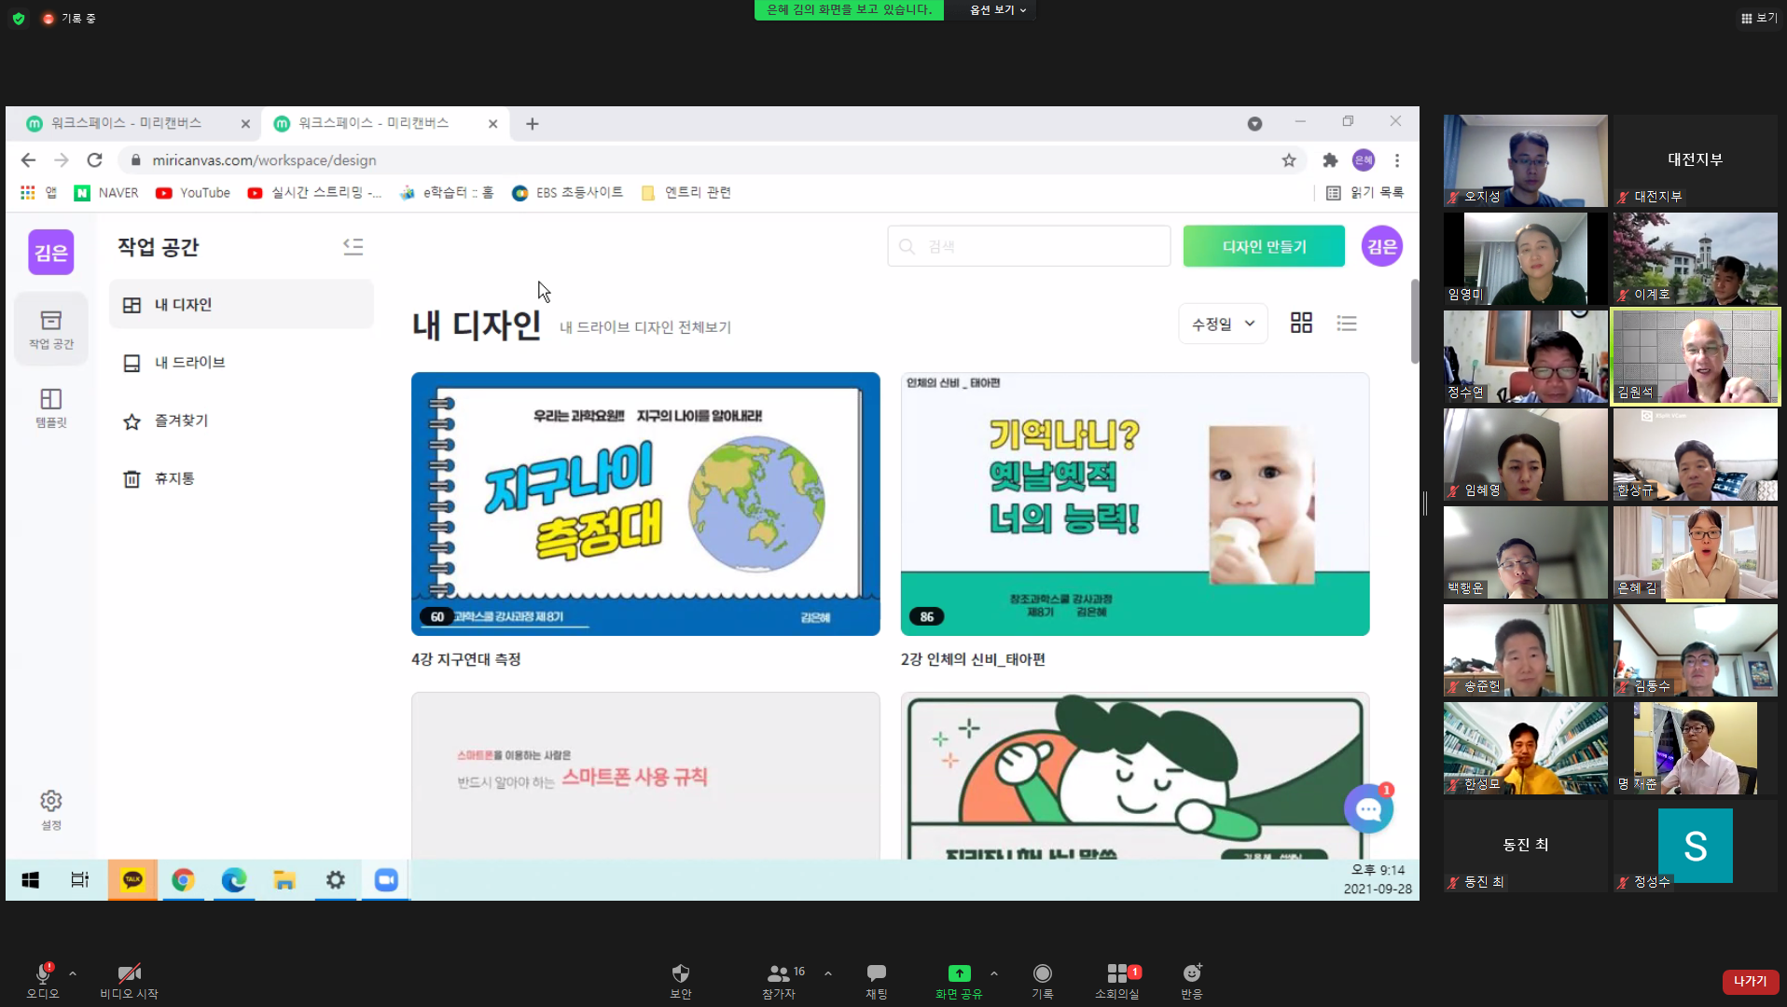Open the e학습터 bookmark

click(446, 193)
